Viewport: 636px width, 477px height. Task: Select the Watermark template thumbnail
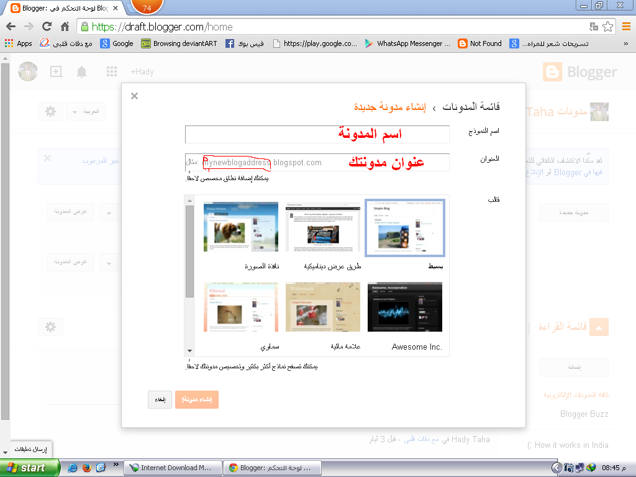(x=323, y=307)
